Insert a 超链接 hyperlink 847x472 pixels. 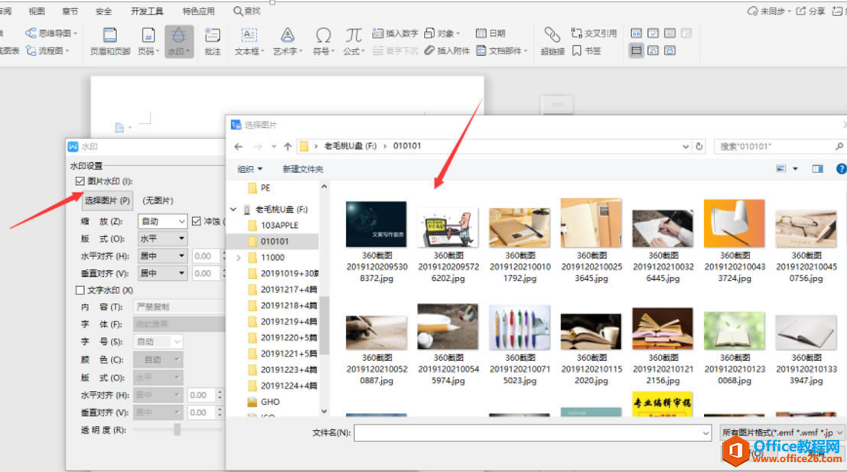[x=552, y=41]
